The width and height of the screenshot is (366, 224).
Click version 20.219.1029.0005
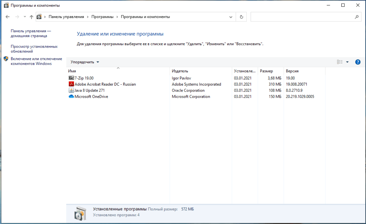[x=300, y=96]
